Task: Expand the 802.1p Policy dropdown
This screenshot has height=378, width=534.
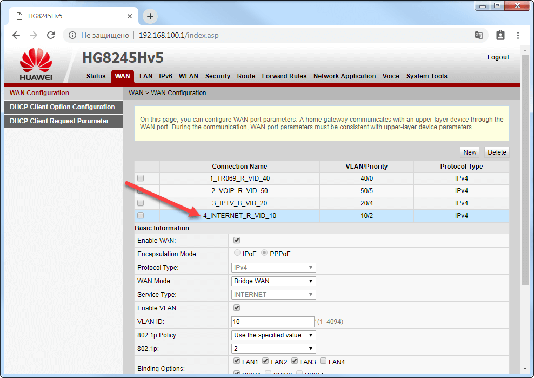Action: [x=273, y=335]
